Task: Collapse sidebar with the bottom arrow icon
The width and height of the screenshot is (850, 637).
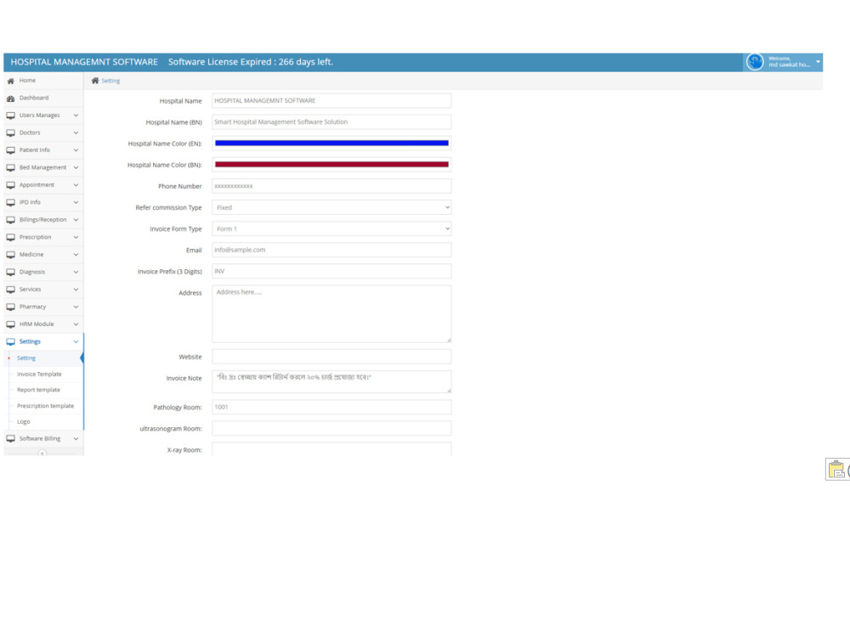Action: click(x=42, y=453)
